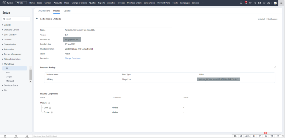Screen dimensions: 285x138
Task: Click the Setup search field
Action: click(x=16, y=19)
